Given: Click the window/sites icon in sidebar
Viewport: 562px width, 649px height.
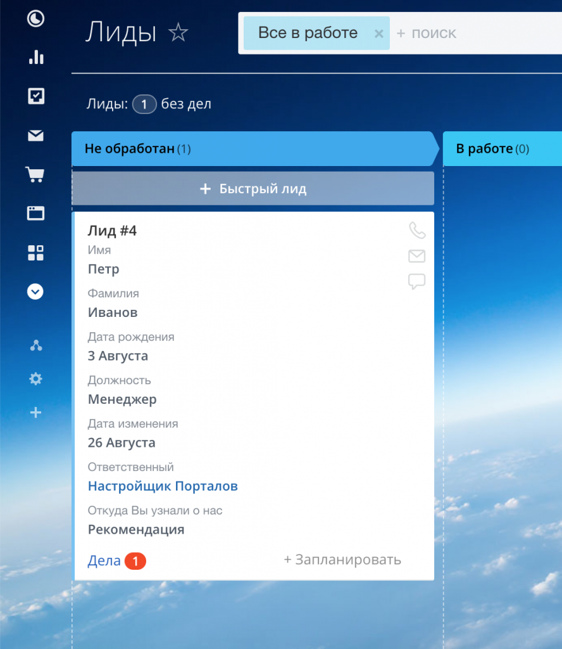Looking at the screenshot, I should pyautogui.click(x=36, y=213).
